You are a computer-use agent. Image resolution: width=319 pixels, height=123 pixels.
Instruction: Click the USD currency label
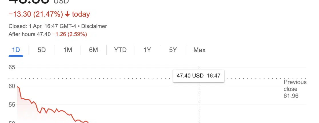(x=61, y=2)
